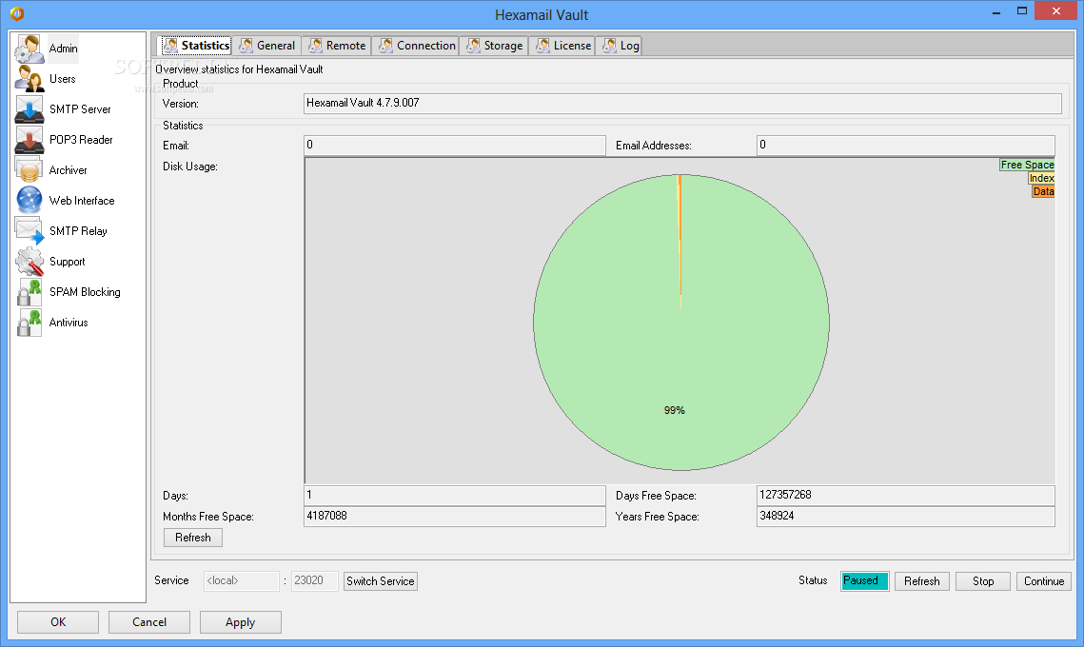
Task: Select the Antivirus padlock icon
Action: pyautogui.click(x=30, y=323)
